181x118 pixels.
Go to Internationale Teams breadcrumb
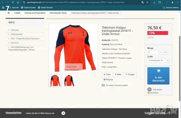pos(58,13)
